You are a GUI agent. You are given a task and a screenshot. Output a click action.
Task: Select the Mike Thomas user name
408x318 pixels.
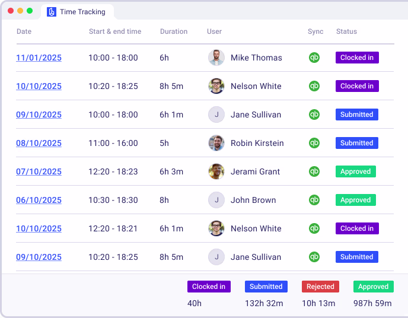(256, 58)
